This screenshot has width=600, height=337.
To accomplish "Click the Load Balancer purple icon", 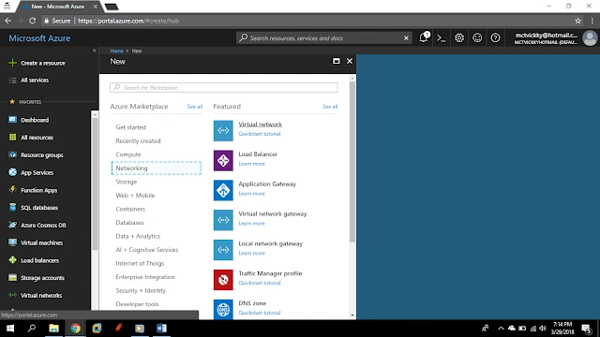I will coord(223,160).
